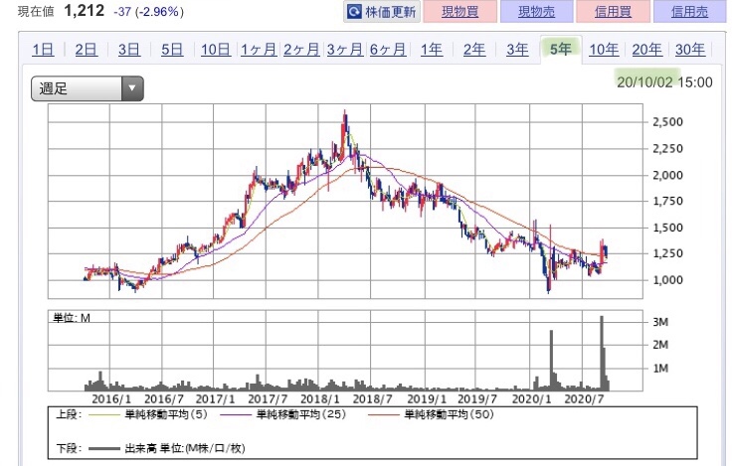Select the 20年 chart range
The width and height of the screenshot is (732, 466).
click(x=646, y=49)
